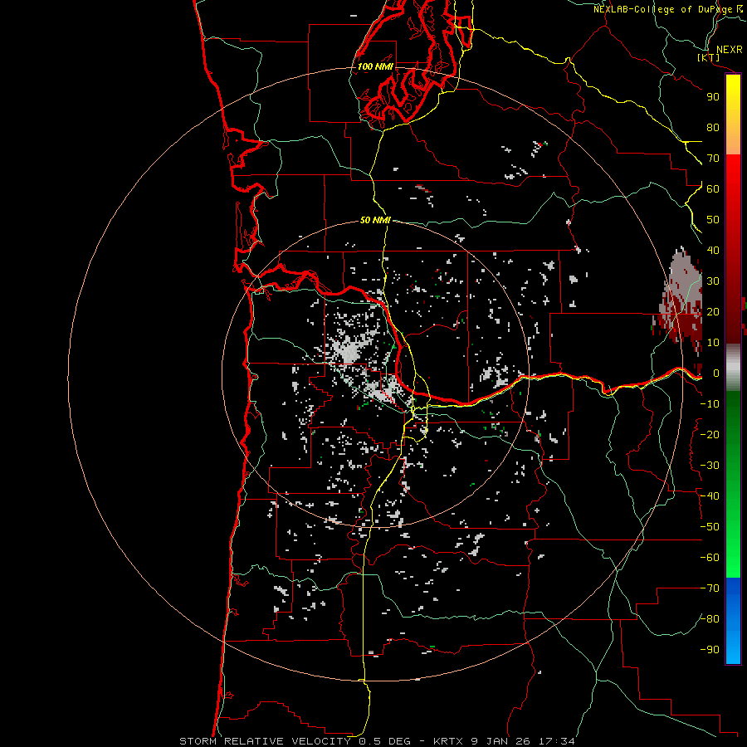
Task: Click the 90 value on the velocity scale
Action: [x=713, y=97]
